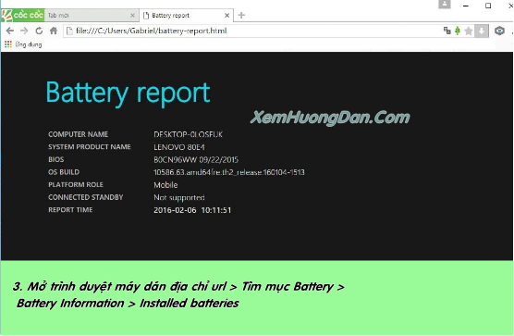Close the Tab mới tab
The image size is (514, 336).
click(x=132, y=16)
